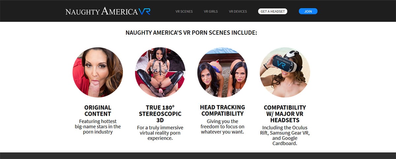This screenshot has height=159, width=396.
Task: Open the circular image above Original Content
Action: click(x=98, y=72)
